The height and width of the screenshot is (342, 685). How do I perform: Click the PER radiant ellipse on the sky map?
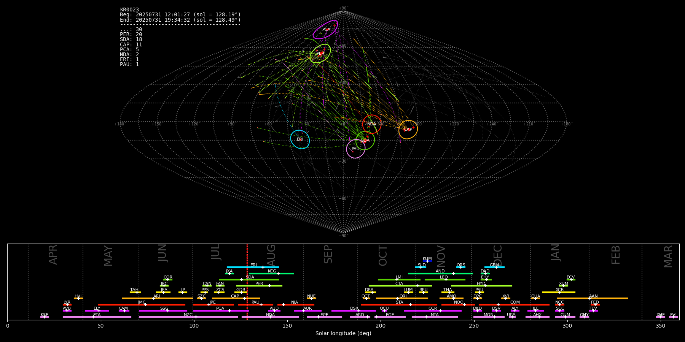[x=320, y=54]
